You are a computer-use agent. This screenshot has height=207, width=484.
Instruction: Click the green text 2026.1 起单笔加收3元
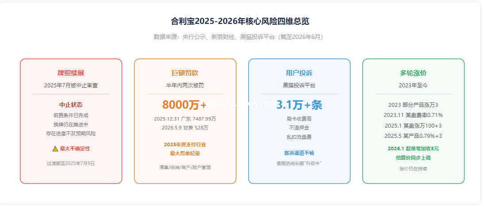(x=414, y=148)
